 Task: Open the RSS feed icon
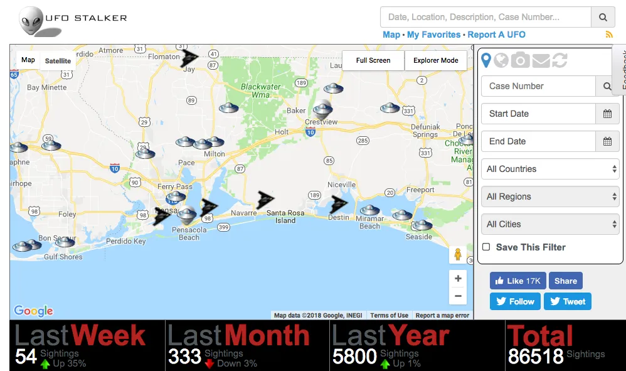tap(609, 35)
